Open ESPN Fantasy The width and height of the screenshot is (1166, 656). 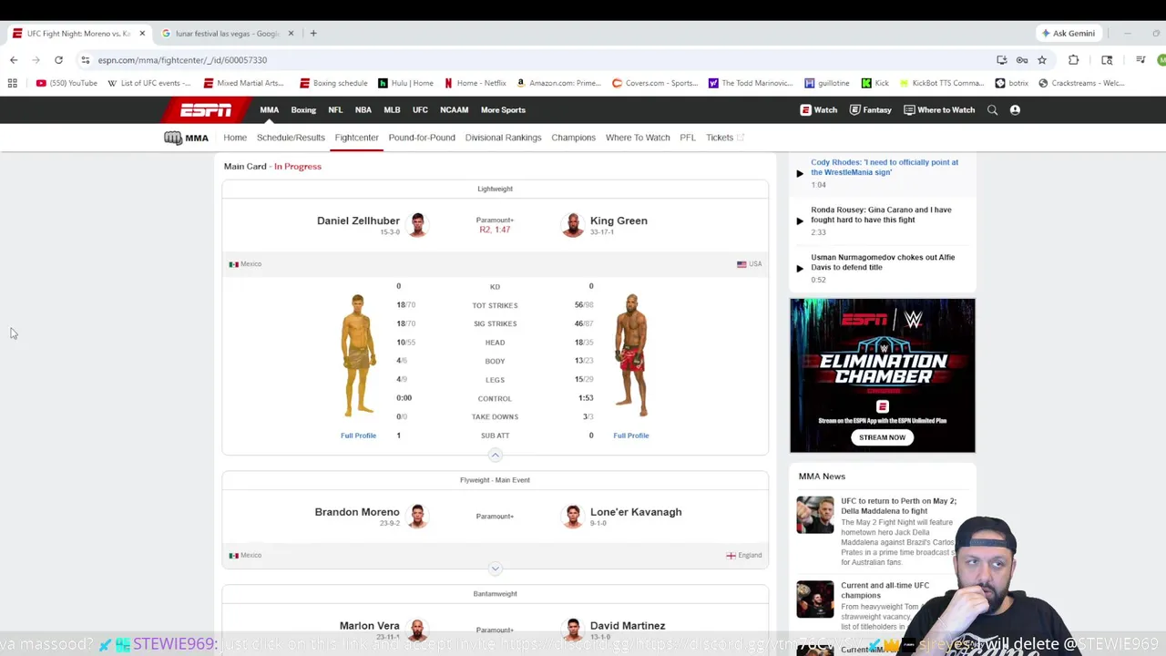pos(870,110)
